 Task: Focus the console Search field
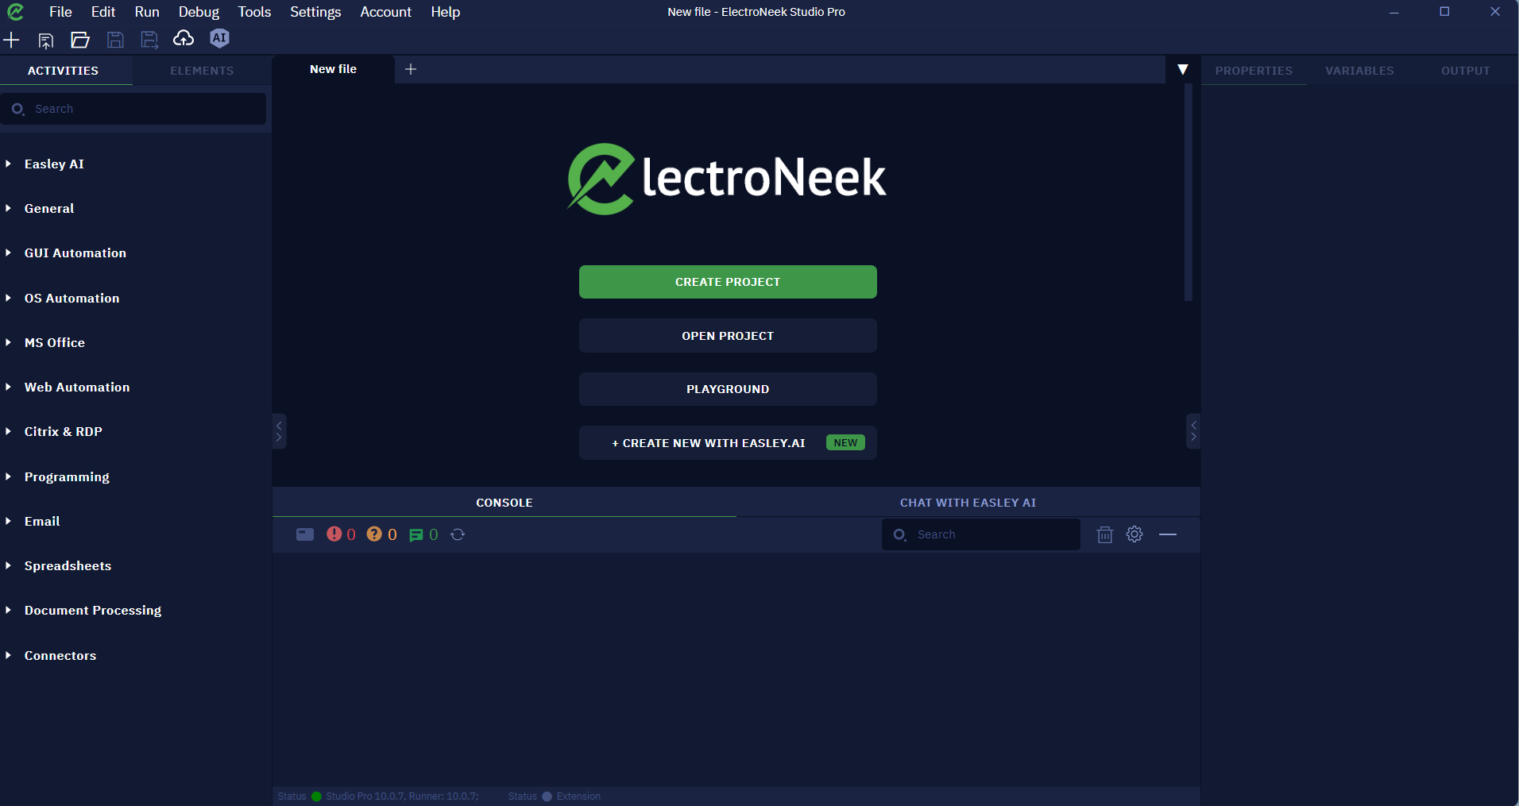(x=981, y=534)
